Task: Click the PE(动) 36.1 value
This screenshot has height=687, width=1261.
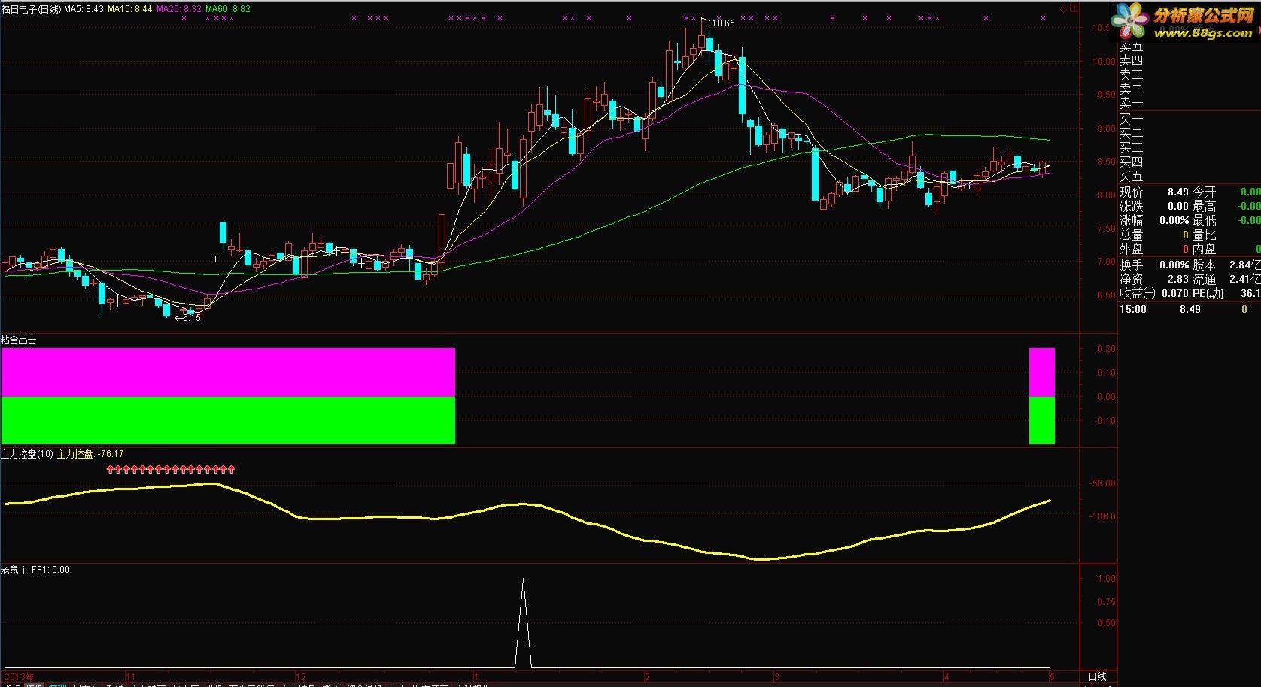Action: coord(1250,293)
